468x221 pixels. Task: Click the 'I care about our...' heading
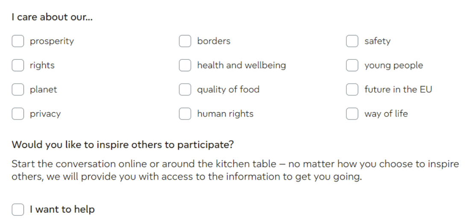pyautogui.click(x=52, y=17)
